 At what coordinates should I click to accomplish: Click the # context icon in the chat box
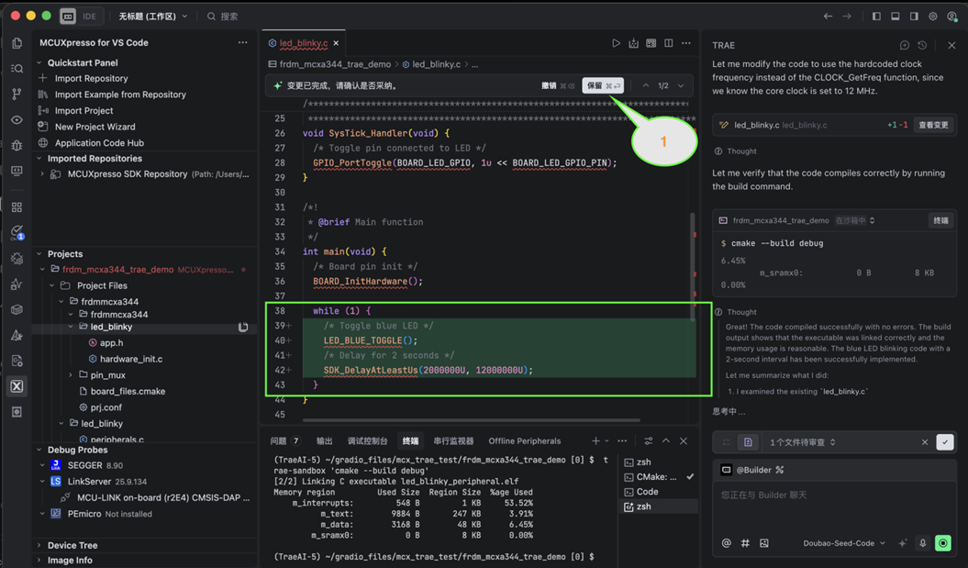coord(745,543)
